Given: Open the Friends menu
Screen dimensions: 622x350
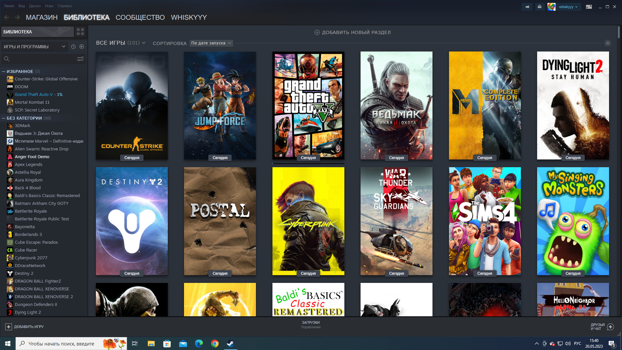Looking at the screenshot, I should click(35, 6).
